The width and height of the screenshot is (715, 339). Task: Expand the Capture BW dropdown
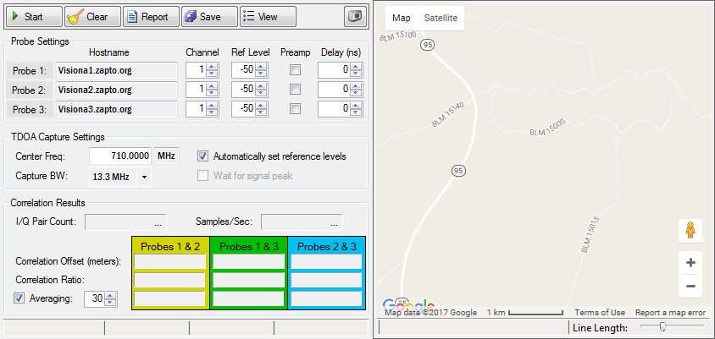(144, 177)
